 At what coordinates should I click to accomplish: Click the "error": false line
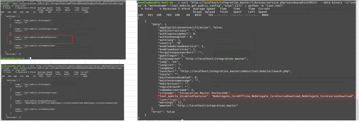click(163, 112)
